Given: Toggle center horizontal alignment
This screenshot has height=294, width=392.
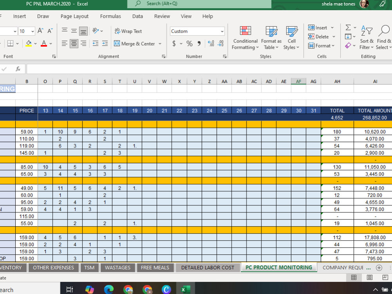Looking at the screenshot, I should pos(74,44).
